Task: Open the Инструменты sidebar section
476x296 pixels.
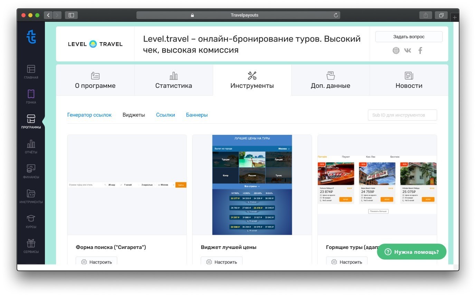Action: click(31, 196)
